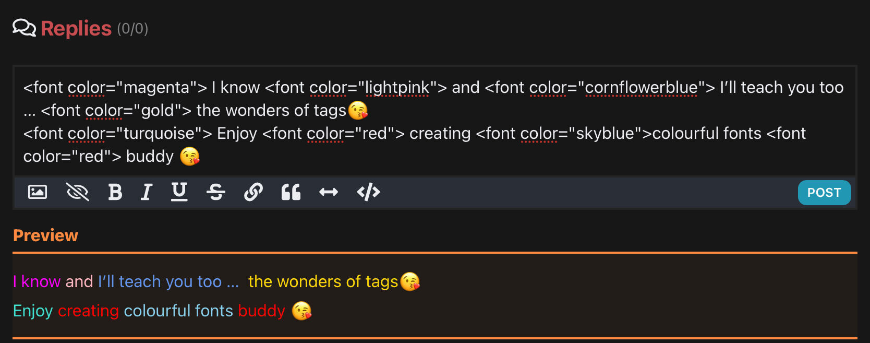Focus the reply text editor
The width and height of the screenshot is (870, 343).
coord(434,121)
